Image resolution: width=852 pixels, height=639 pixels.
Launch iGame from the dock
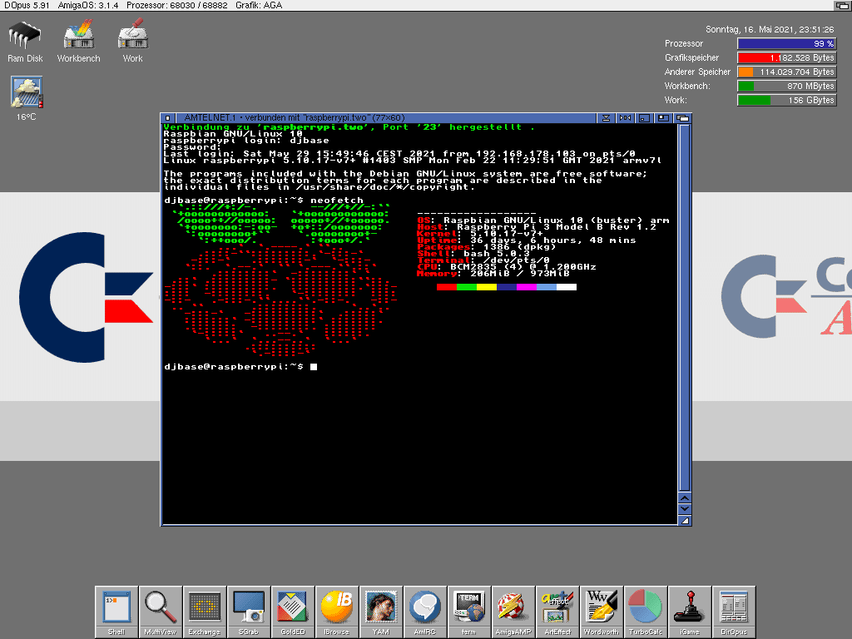tap(690, 612)
